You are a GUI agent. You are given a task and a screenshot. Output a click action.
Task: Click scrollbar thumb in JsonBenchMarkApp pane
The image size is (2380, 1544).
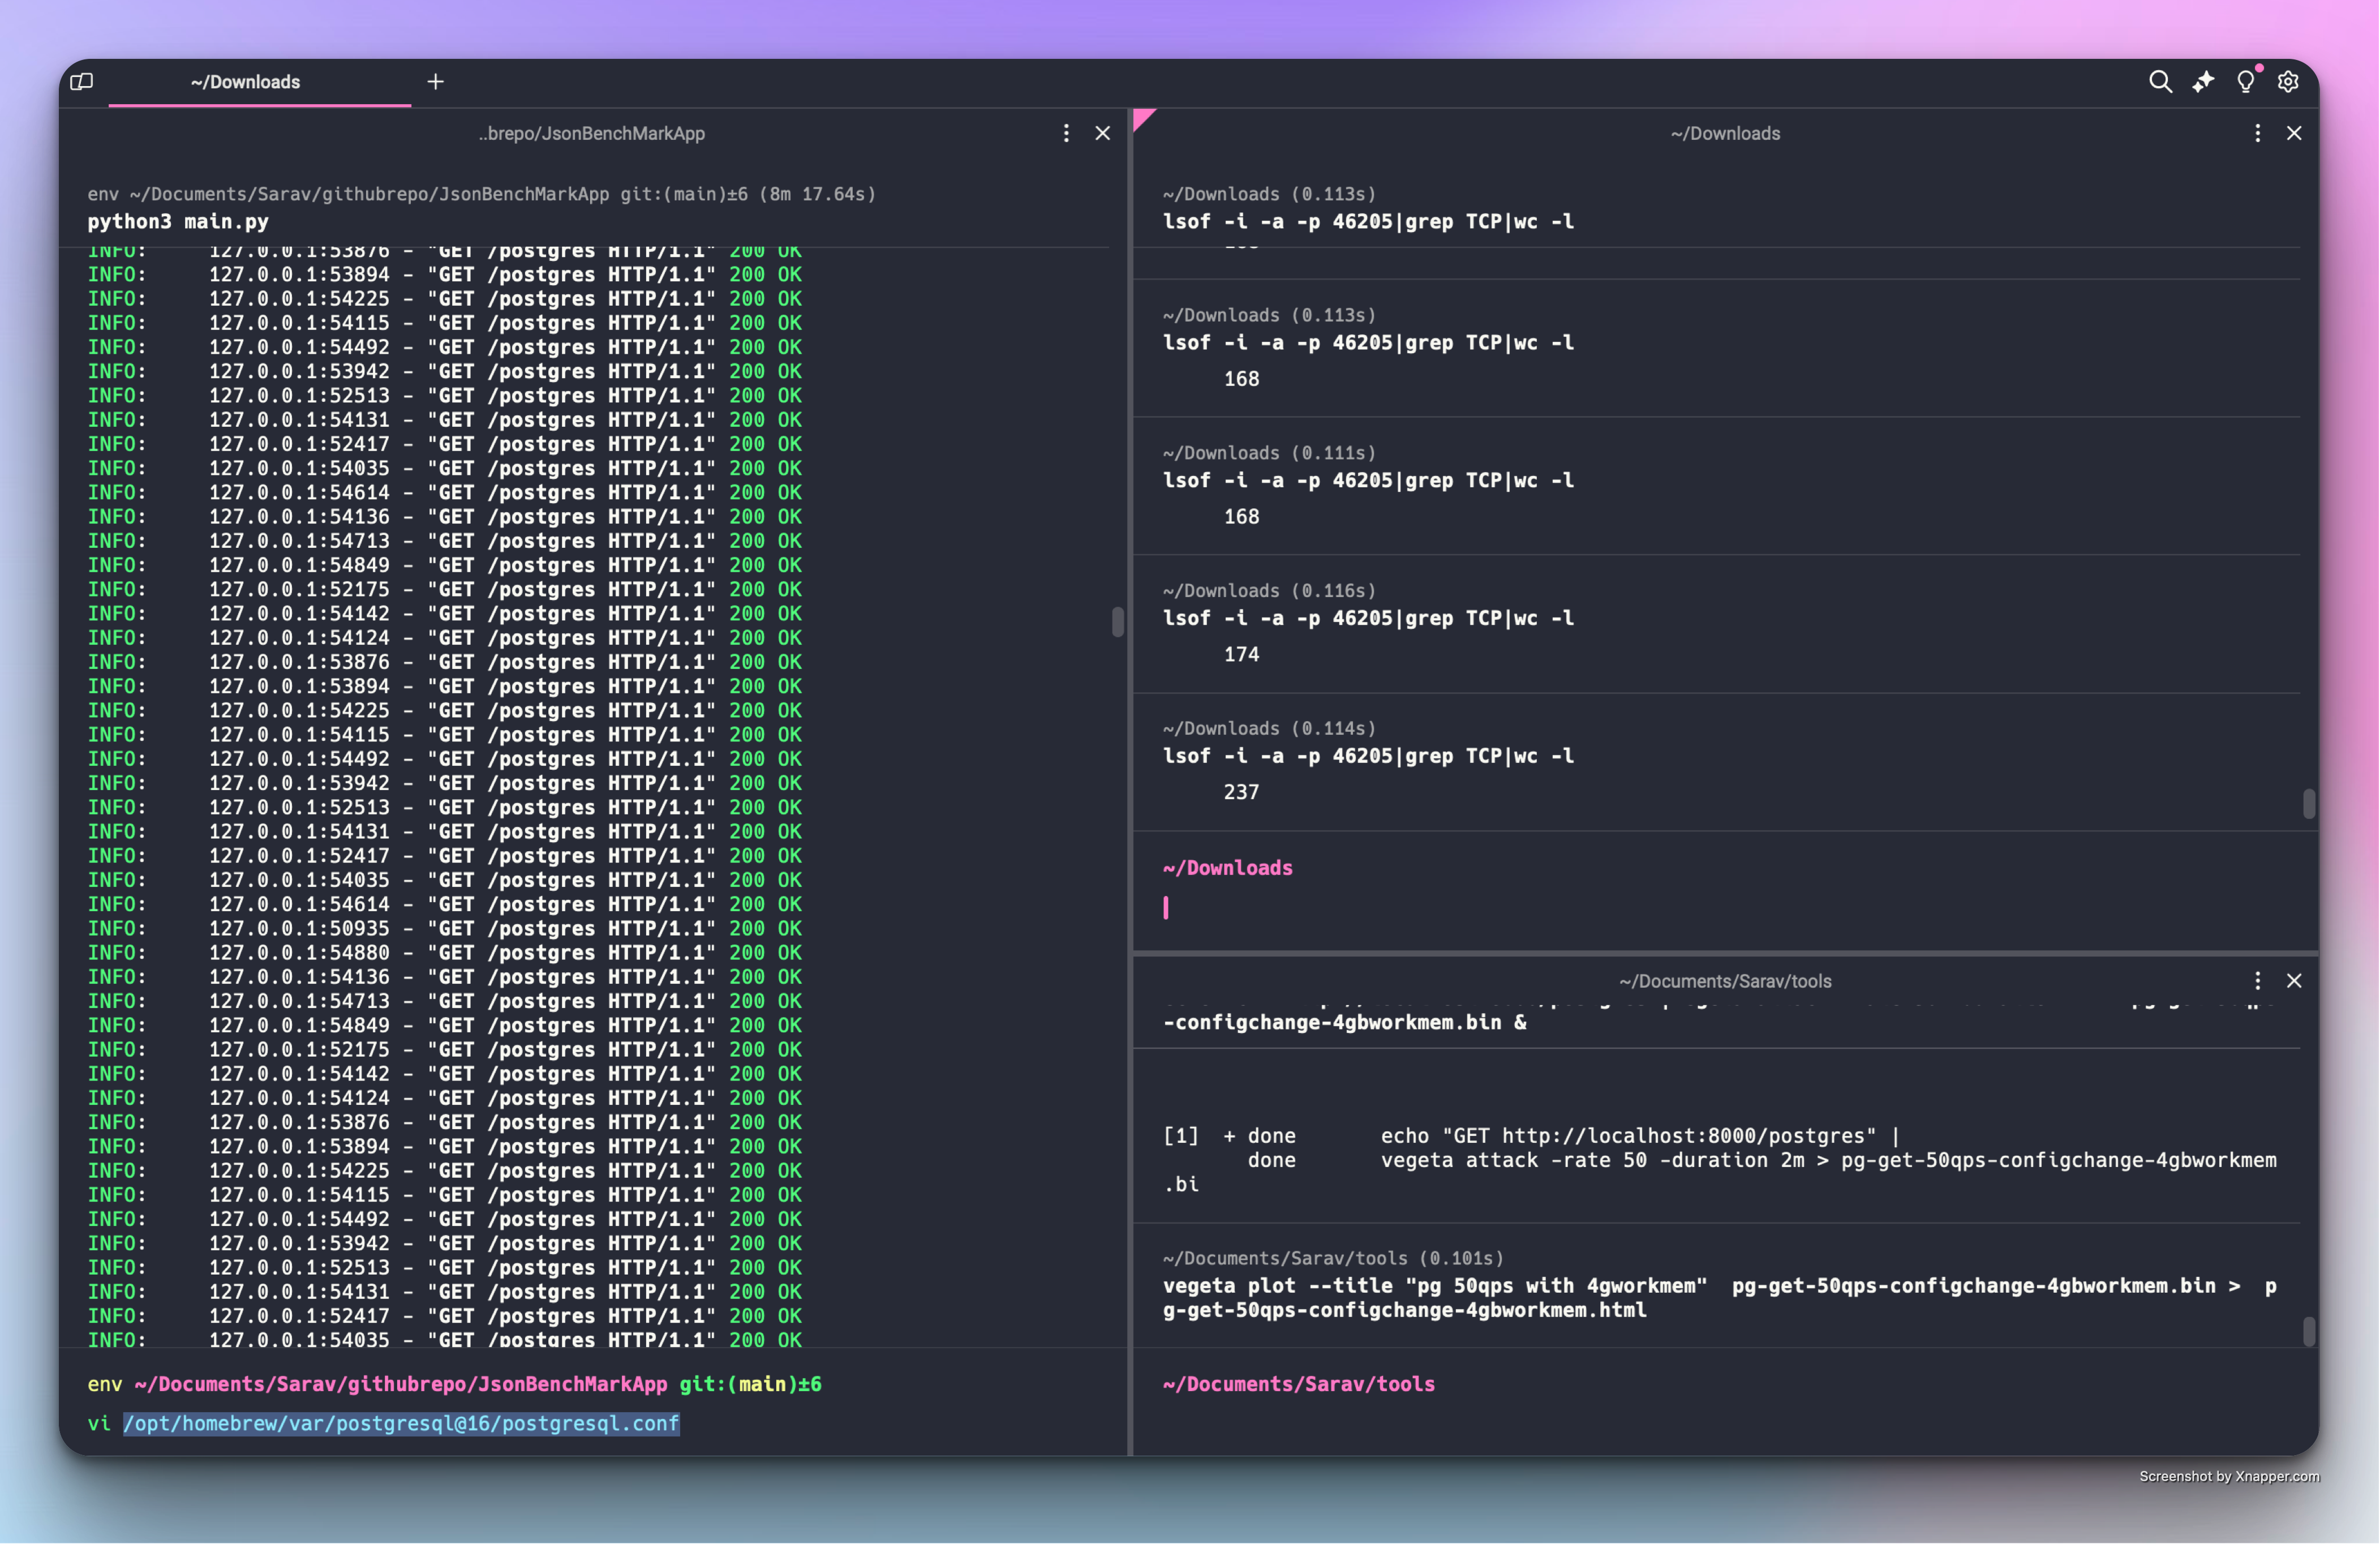(x=1118, y=622)
